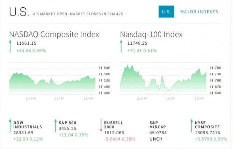This screenshot has width=234, height=149.
Task: Open the NASDAQ Composite Index heading link
Action: 54,34
